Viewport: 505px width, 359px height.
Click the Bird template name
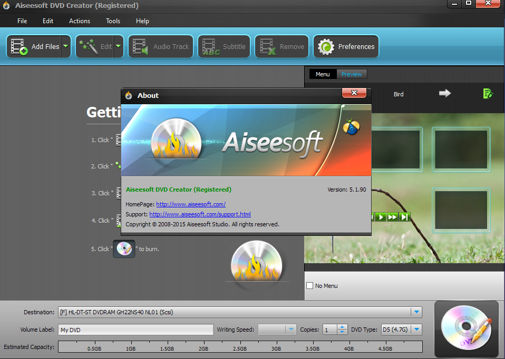(399, 94)
